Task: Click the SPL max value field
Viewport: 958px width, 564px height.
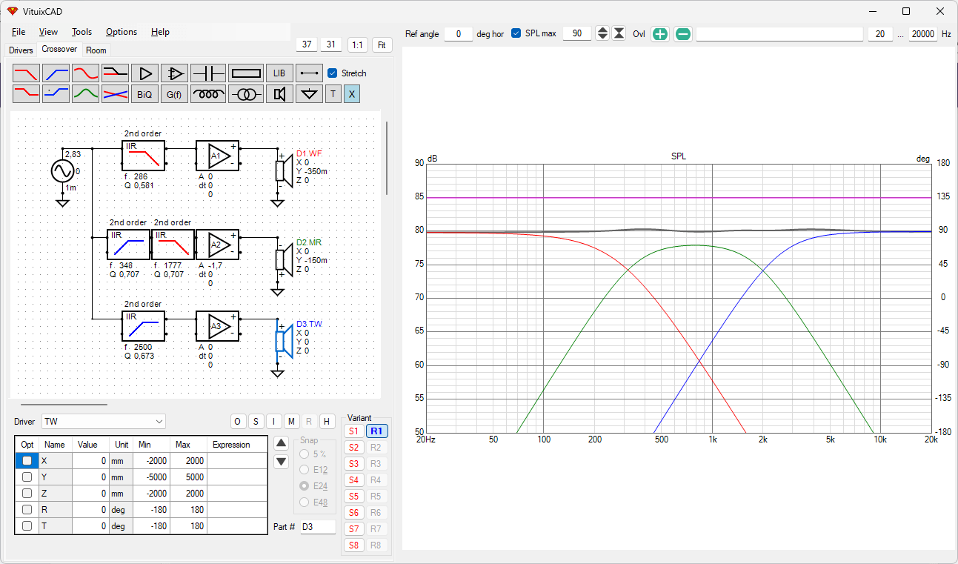Action: [577, 34]
